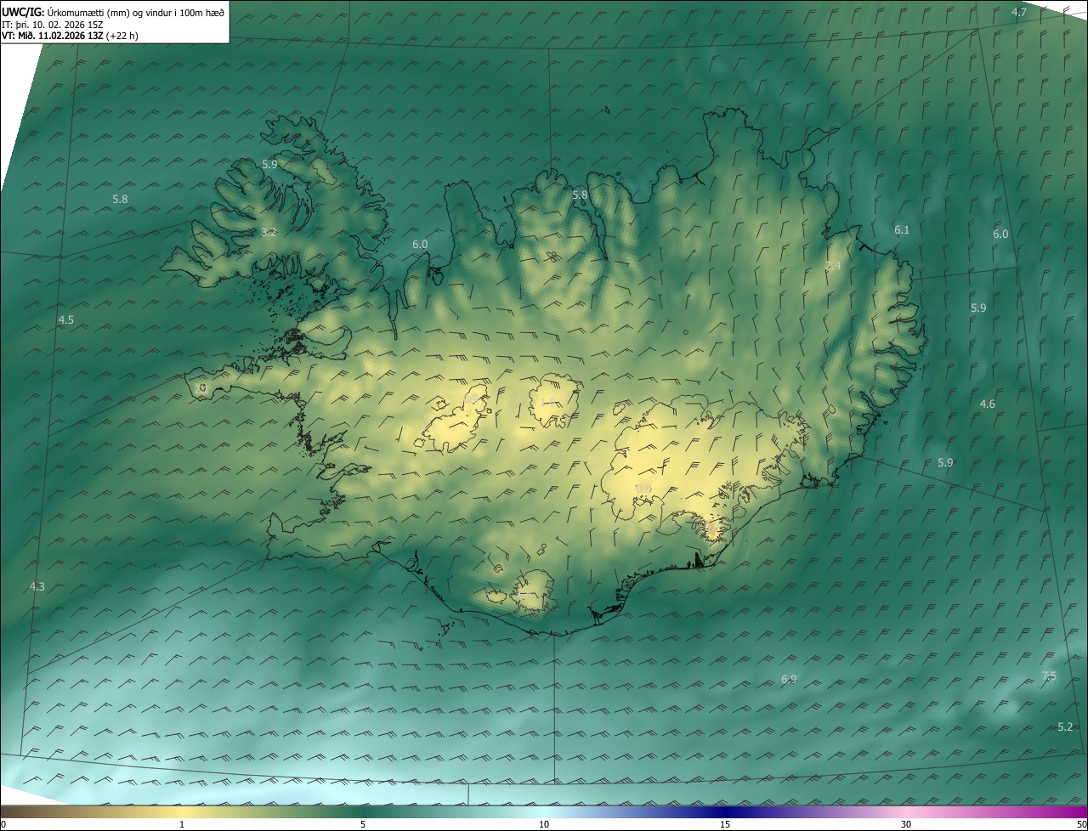The width and height of the screenshot is (1088, 831).
Task: Click the colour scale tick labelled 10
Action: [x=544, y=824]
